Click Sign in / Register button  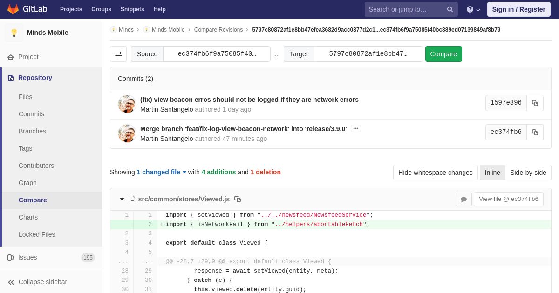coord(519,9)
